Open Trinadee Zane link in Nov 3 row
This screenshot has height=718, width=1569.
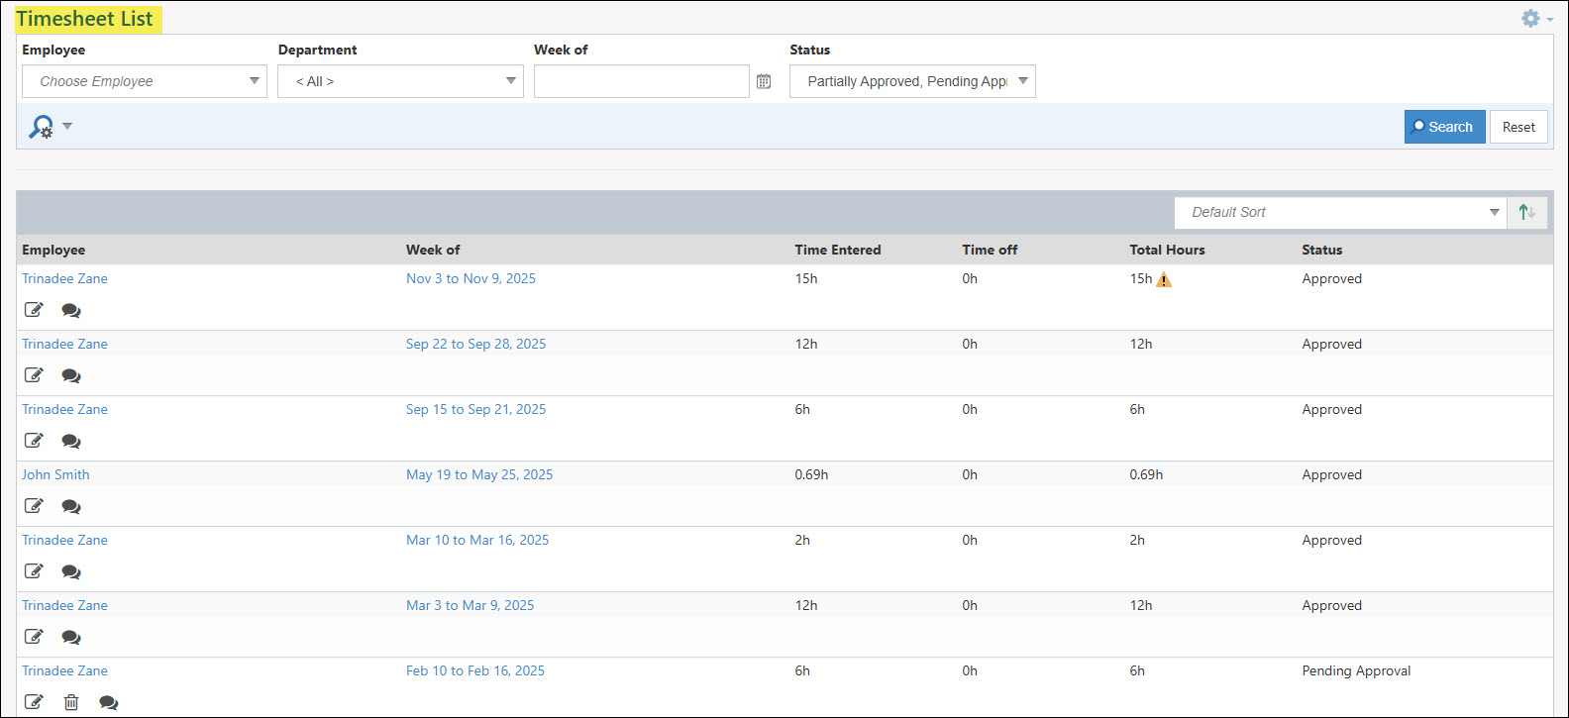(64, 278)
